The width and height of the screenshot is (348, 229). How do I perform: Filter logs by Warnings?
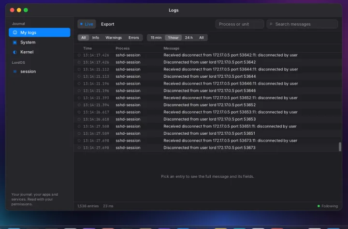pos(114,38)
